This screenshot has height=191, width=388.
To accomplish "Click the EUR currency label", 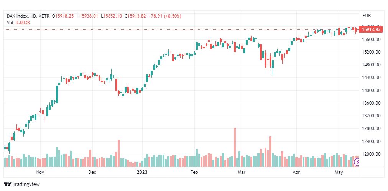I will [367, 16].
